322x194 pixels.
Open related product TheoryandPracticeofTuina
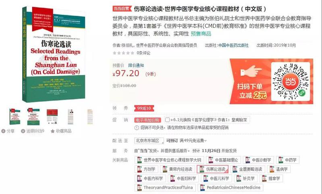pos(165,188)
